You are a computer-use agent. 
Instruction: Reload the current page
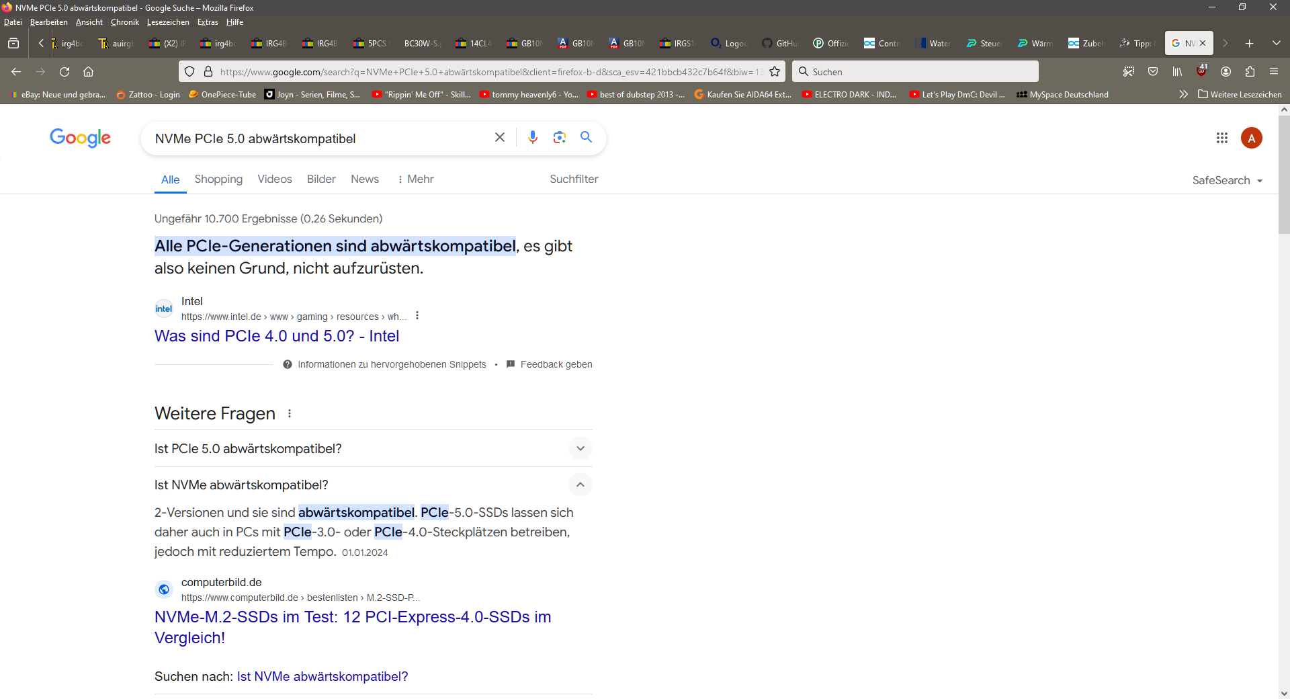pyautogui.click(x=64, y=71)
